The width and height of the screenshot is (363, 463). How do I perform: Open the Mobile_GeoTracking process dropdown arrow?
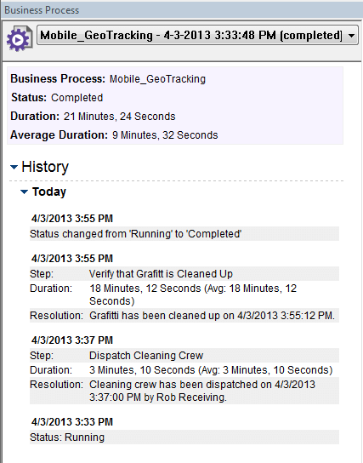coord(351,36)
